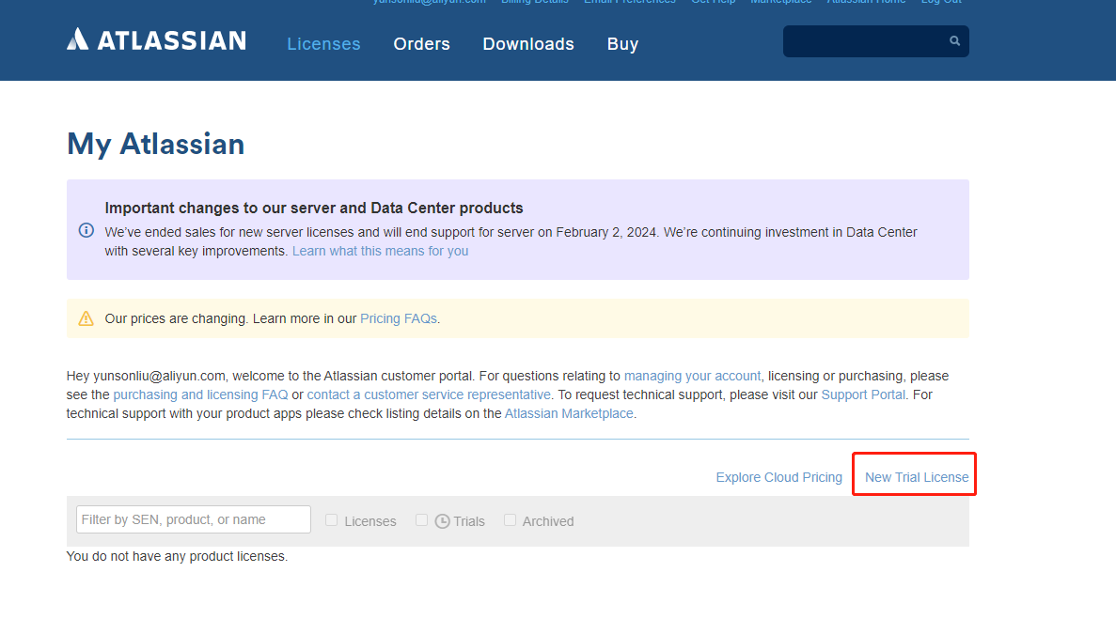The image size is (1116, 634).
Task: Enable the Trials checkbox
Action: pyautogui.click(x=421, y=519)
